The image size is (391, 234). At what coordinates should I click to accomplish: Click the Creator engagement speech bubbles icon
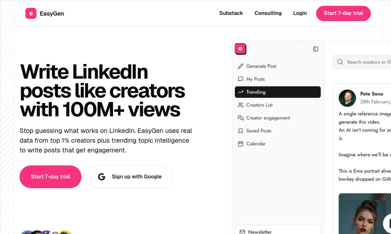(x=241, y=118)
